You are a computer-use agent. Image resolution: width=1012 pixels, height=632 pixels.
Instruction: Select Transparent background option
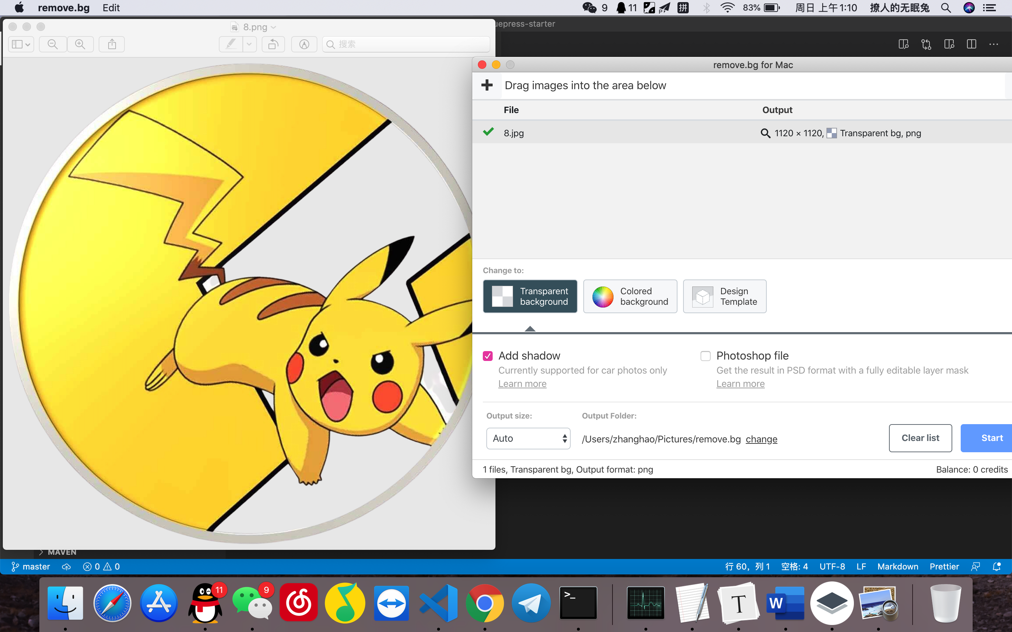click(530, 296)
